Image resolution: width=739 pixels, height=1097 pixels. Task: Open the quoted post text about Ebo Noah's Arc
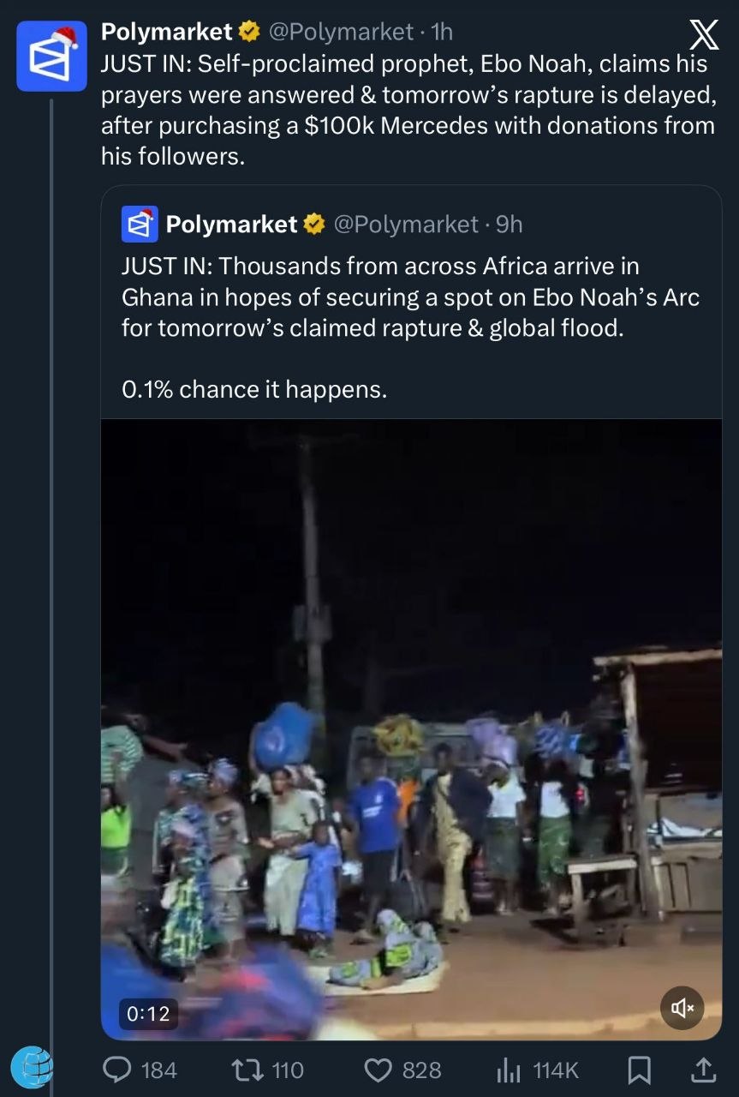pyautogui.click(x=409, y=297)
